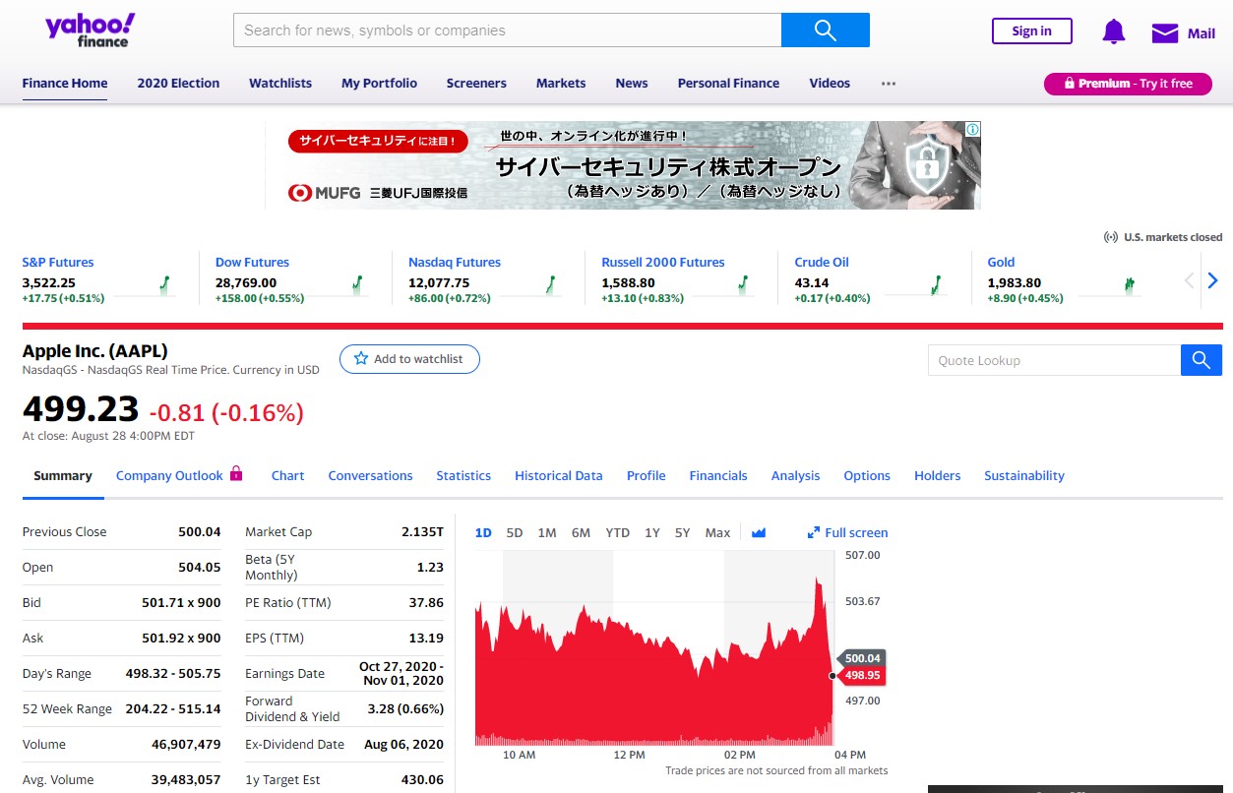Select YTD chart range
This screenshot has width=1233, height=793.
[x=617, y=533]
